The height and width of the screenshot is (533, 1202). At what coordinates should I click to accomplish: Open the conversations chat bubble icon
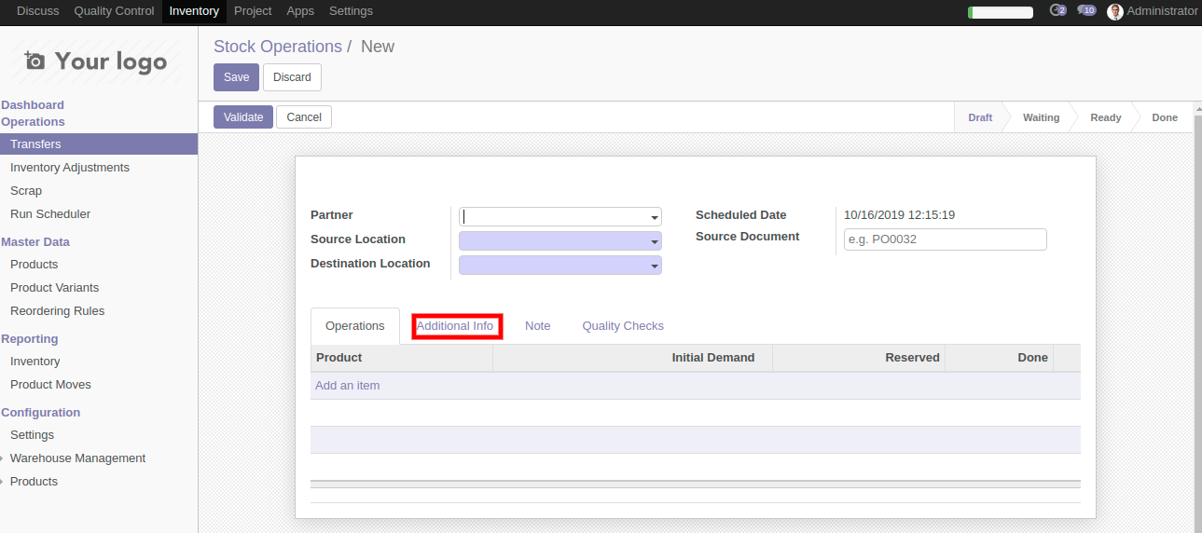[x=1085, y=11]
